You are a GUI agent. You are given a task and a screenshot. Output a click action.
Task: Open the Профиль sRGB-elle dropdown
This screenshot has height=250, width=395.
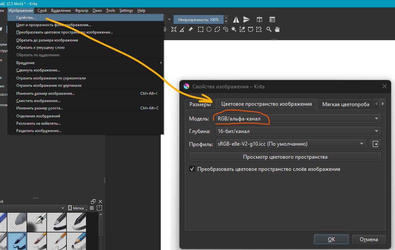pyautogui.click(x=290, y=144)
